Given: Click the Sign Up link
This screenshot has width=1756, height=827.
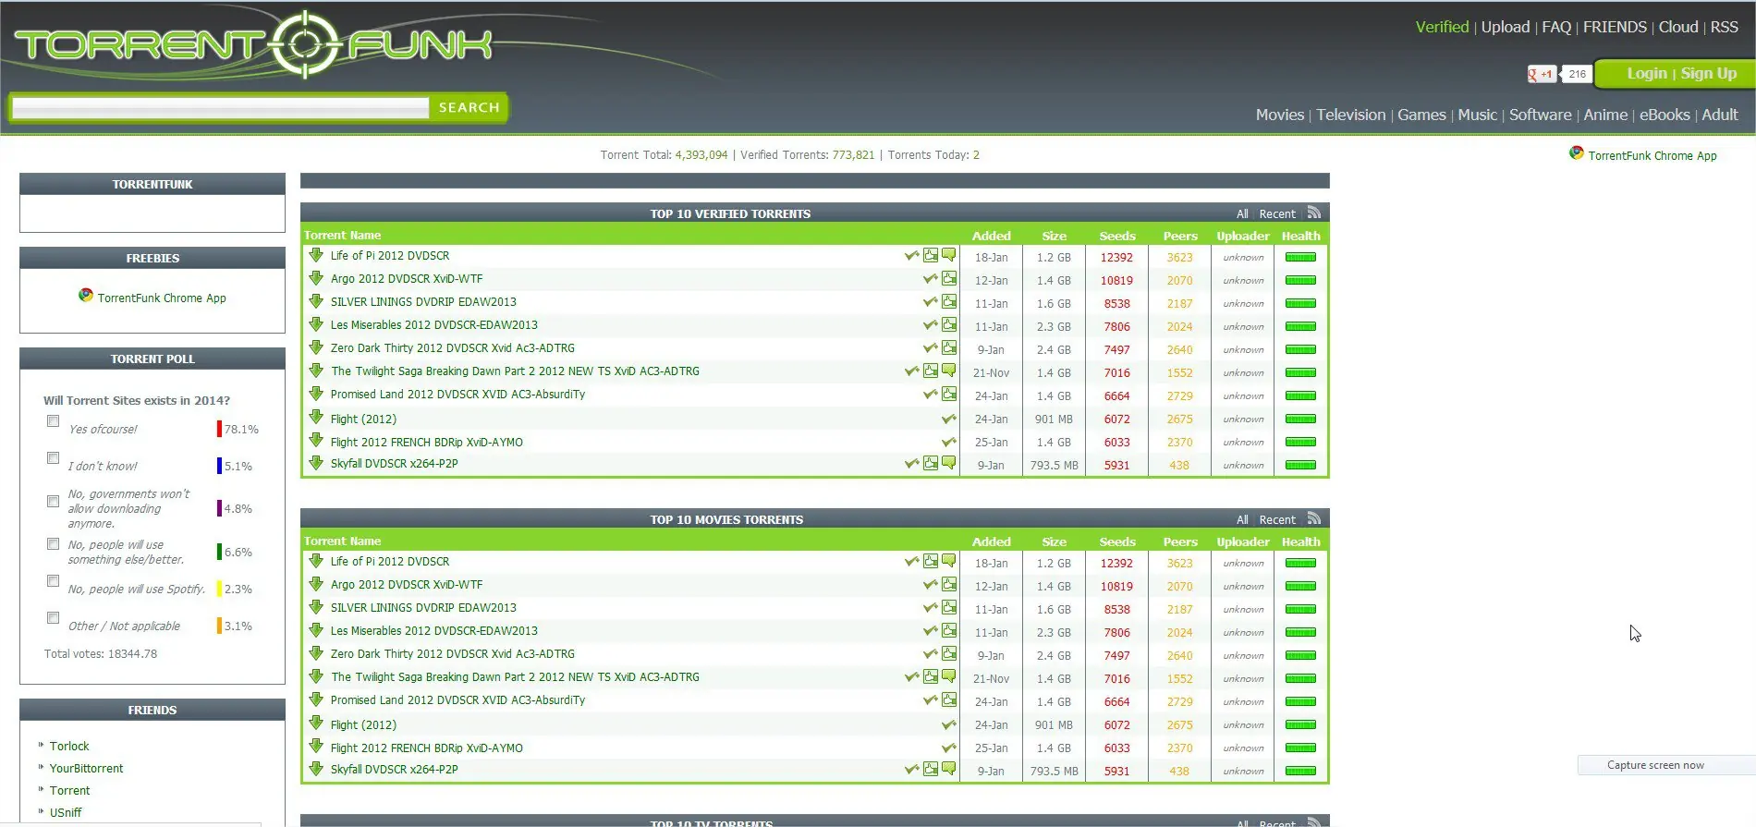Looking at the screenshot, I should tap(1709, 73).
